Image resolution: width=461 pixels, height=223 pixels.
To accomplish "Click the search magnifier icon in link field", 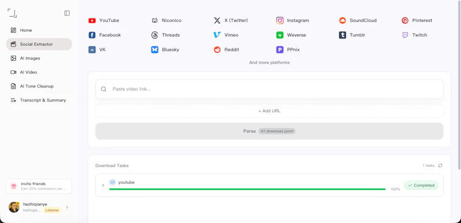I will [104, 89].
